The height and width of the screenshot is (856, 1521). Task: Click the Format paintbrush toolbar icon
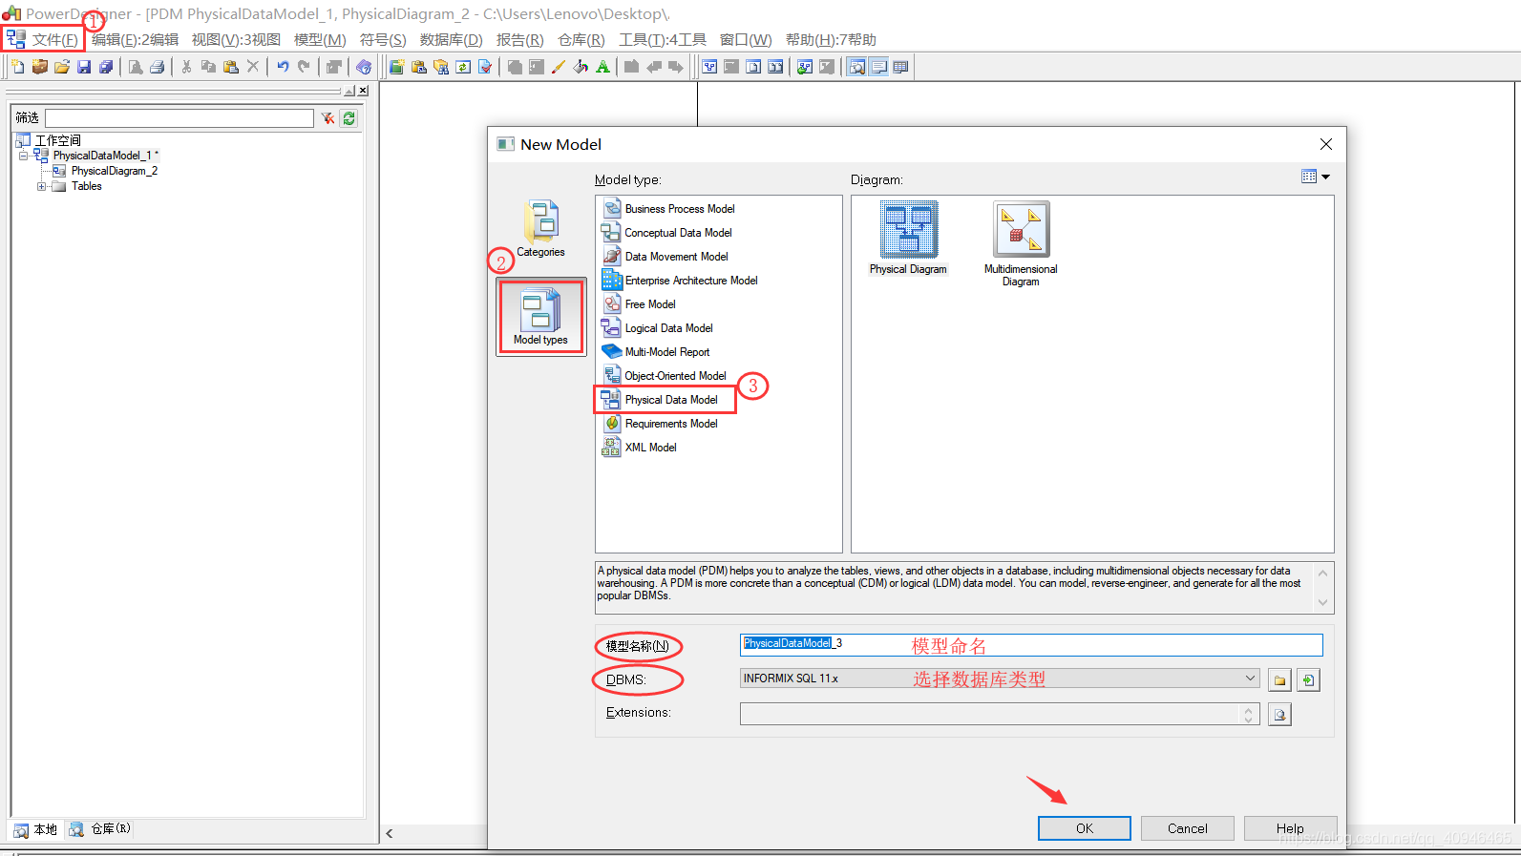coord(559,67)
